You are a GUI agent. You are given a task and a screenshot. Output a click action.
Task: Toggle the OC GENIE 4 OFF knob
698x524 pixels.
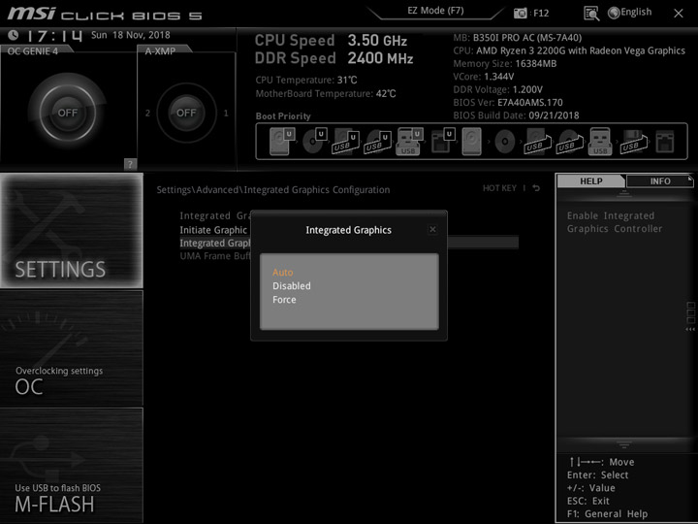67,113
